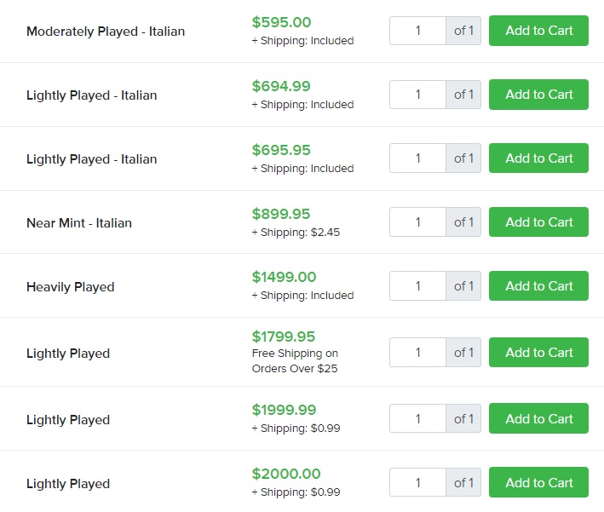Add the $595.00 Moderately Played listing to cart

(x=538, y=31)
